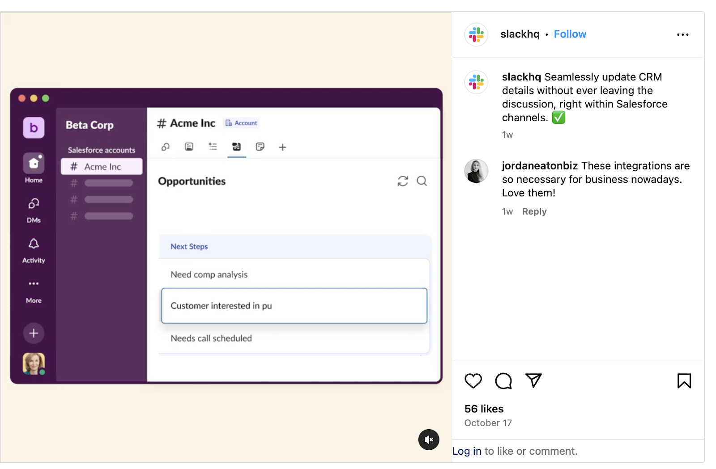This screenshot has height=469, width=716.
Task: Open DMs in Slack sidebar
Action: pos(34,210)
